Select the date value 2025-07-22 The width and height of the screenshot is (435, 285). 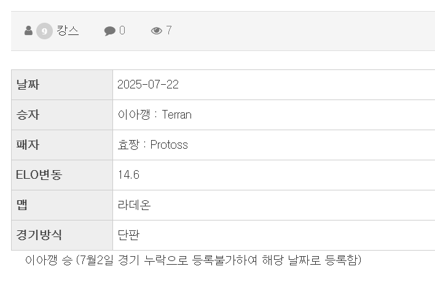[148, 85]
